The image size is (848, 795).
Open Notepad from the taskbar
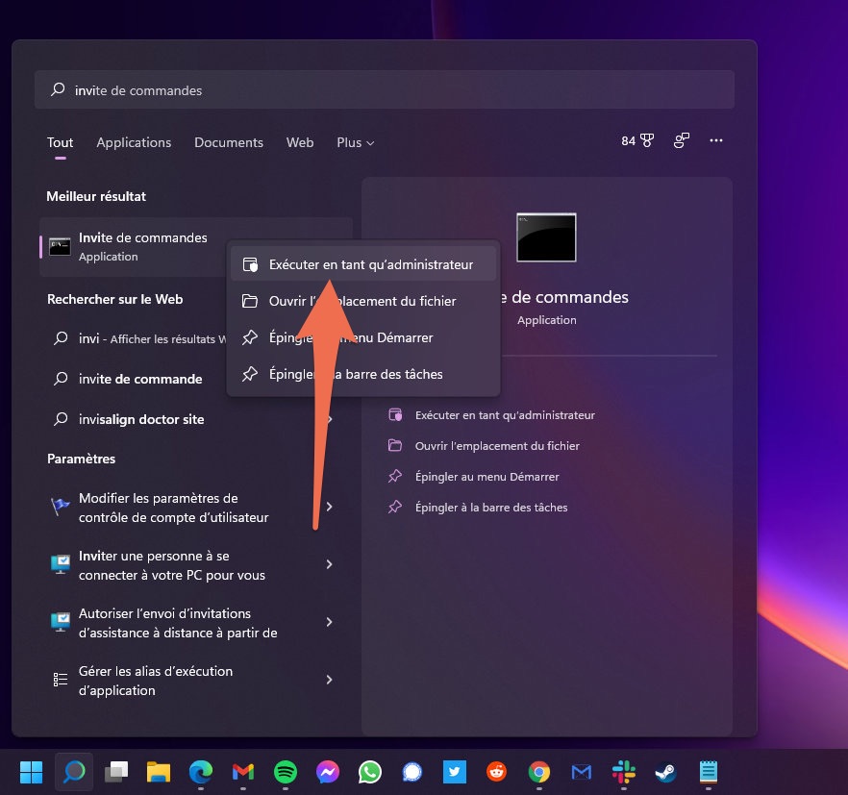(x=708, y=772)
